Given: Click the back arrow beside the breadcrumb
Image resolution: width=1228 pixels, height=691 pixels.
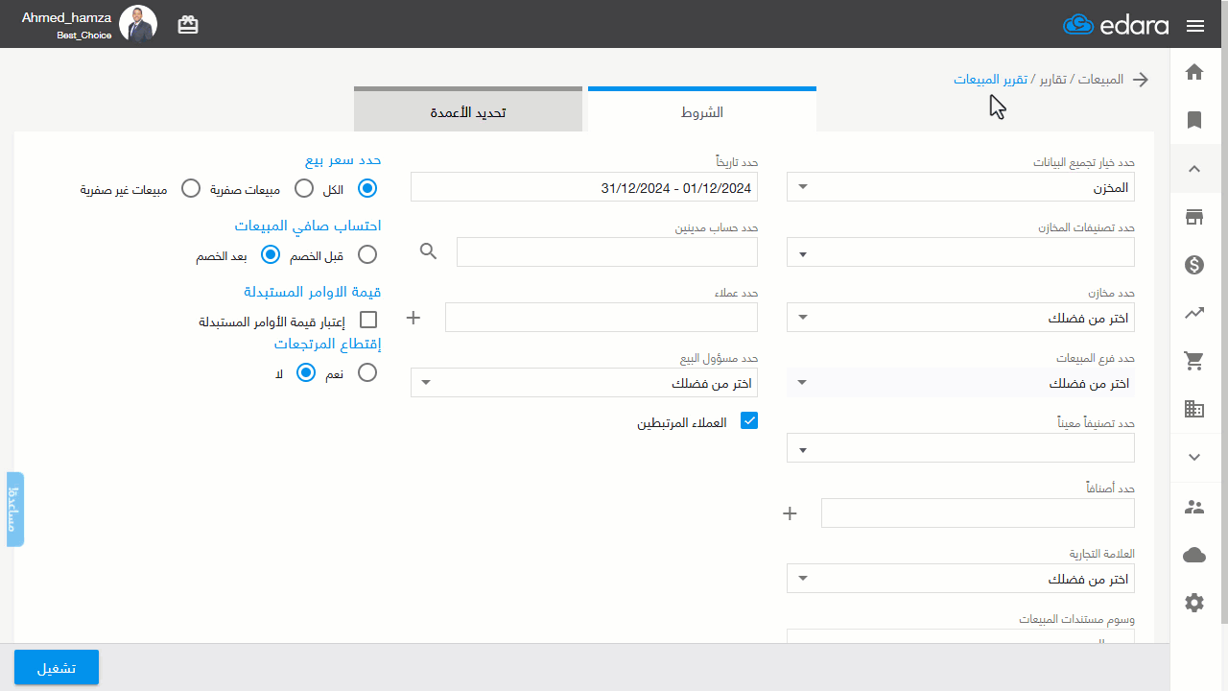Looking at the screenshot, I should point(1141,80).
